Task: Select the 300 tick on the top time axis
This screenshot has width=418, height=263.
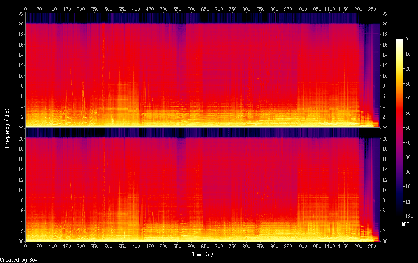Action: tap(108, 8)
